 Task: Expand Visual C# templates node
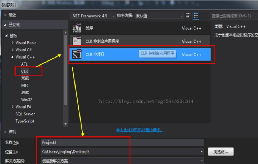(13, 50)
